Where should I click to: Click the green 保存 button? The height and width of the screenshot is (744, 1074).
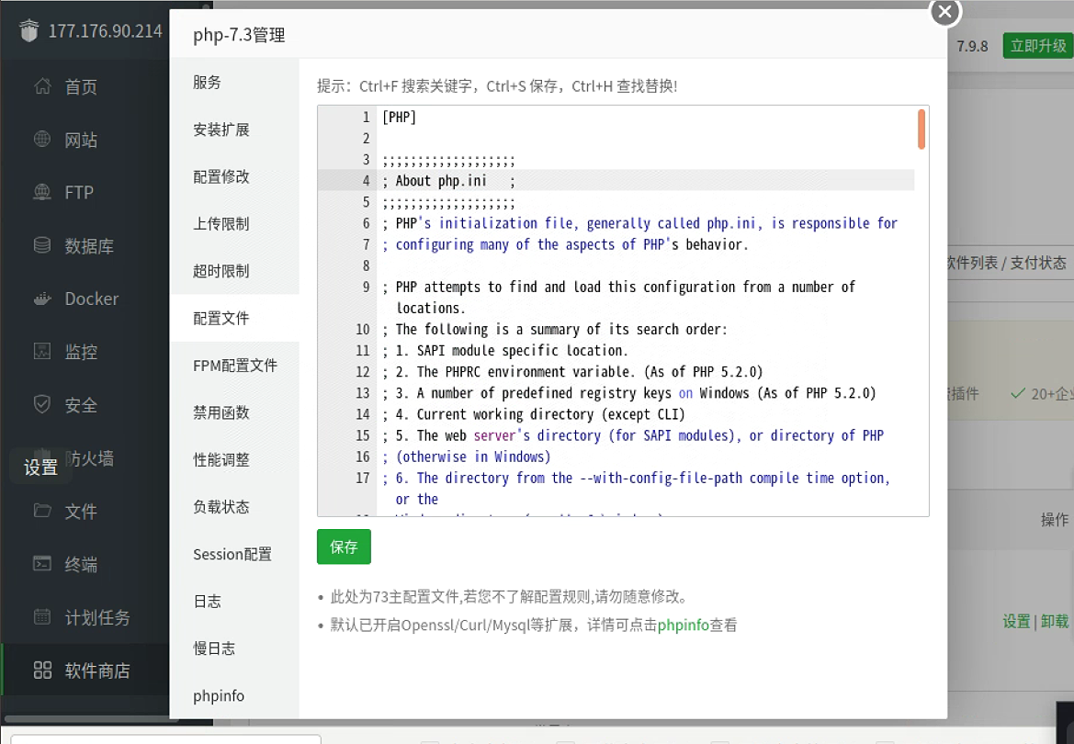pos(344,547)
